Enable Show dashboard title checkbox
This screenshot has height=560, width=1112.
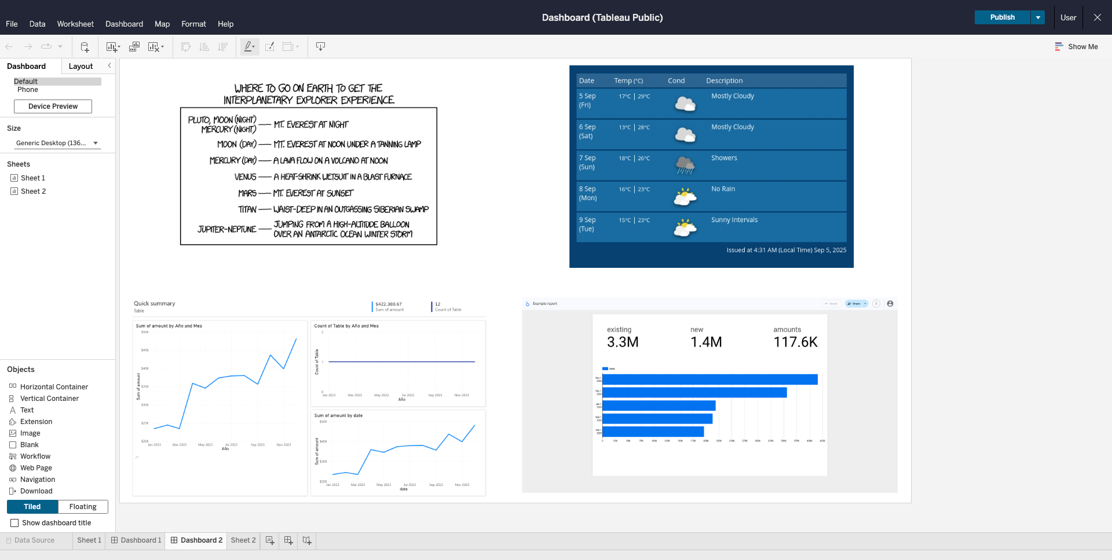point(15,523)
